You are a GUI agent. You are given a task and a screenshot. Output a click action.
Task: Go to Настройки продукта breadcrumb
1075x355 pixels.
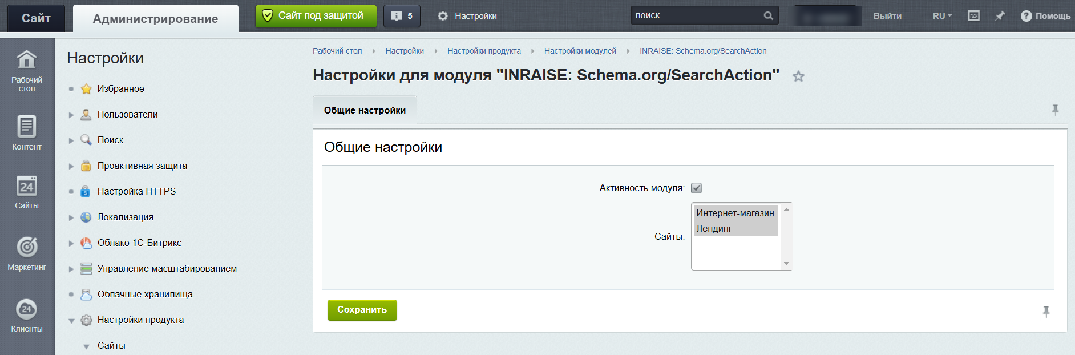pos(484,51)
